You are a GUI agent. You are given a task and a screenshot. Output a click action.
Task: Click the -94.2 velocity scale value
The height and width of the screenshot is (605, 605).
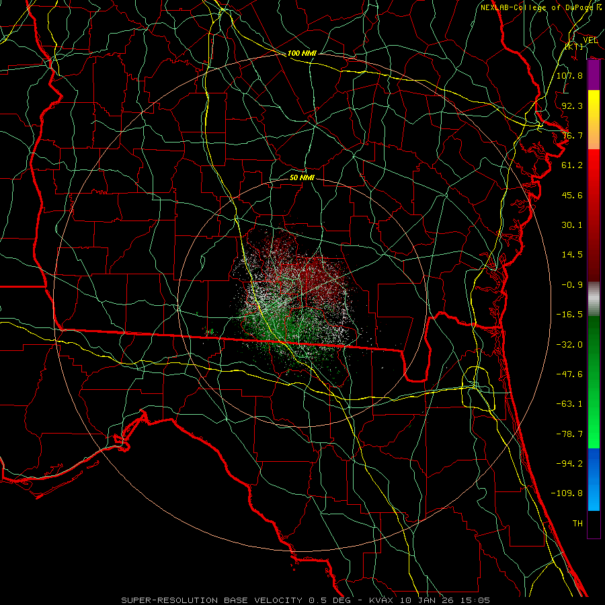click(569, 464)
